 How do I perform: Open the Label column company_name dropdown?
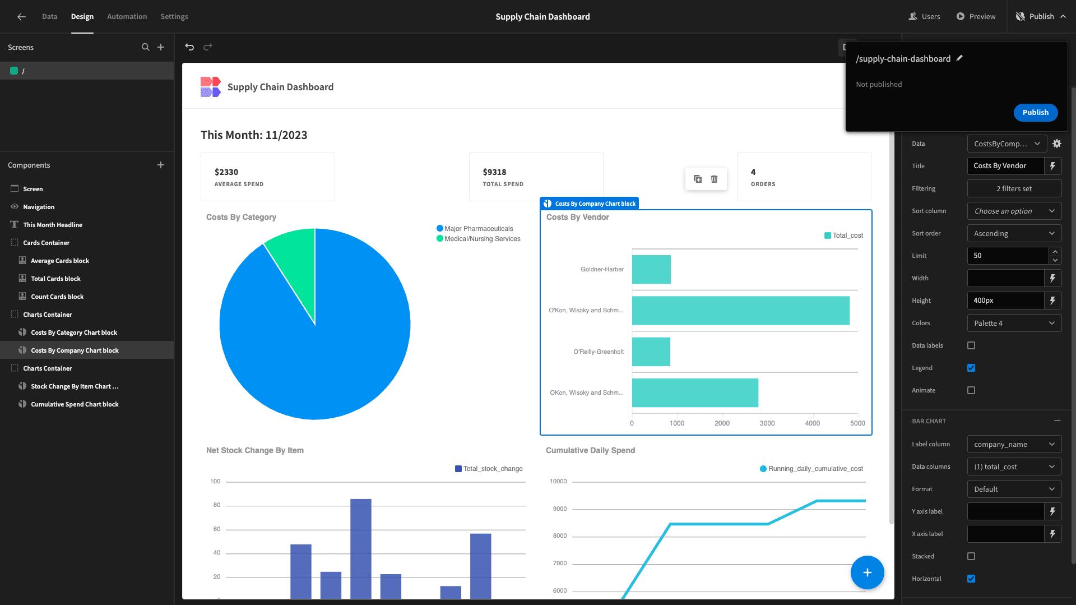1014,444
